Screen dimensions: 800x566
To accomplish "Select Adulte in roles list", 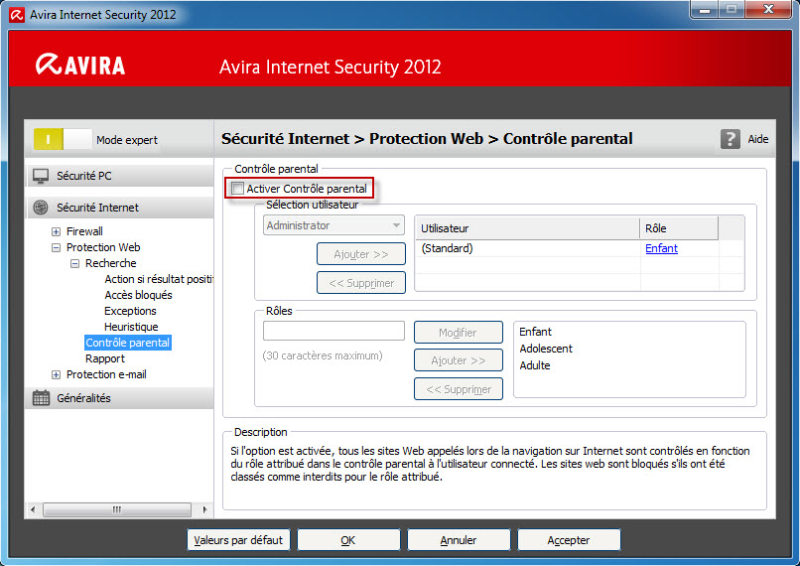I will coord(535,365).
